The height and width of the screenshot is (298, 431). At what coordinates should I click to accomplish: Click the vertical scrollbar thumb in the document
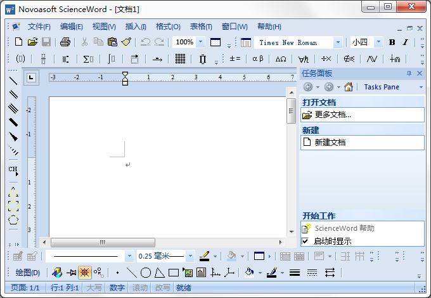(x=292, y=111)
